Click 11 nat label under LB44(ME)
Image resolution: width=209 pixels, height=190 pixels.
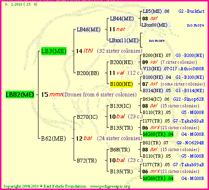(117, 29)
